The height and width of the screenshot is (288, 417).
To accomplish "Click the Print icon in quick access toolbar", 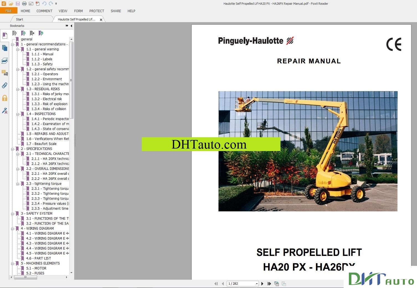I will (x=24, y=4).
